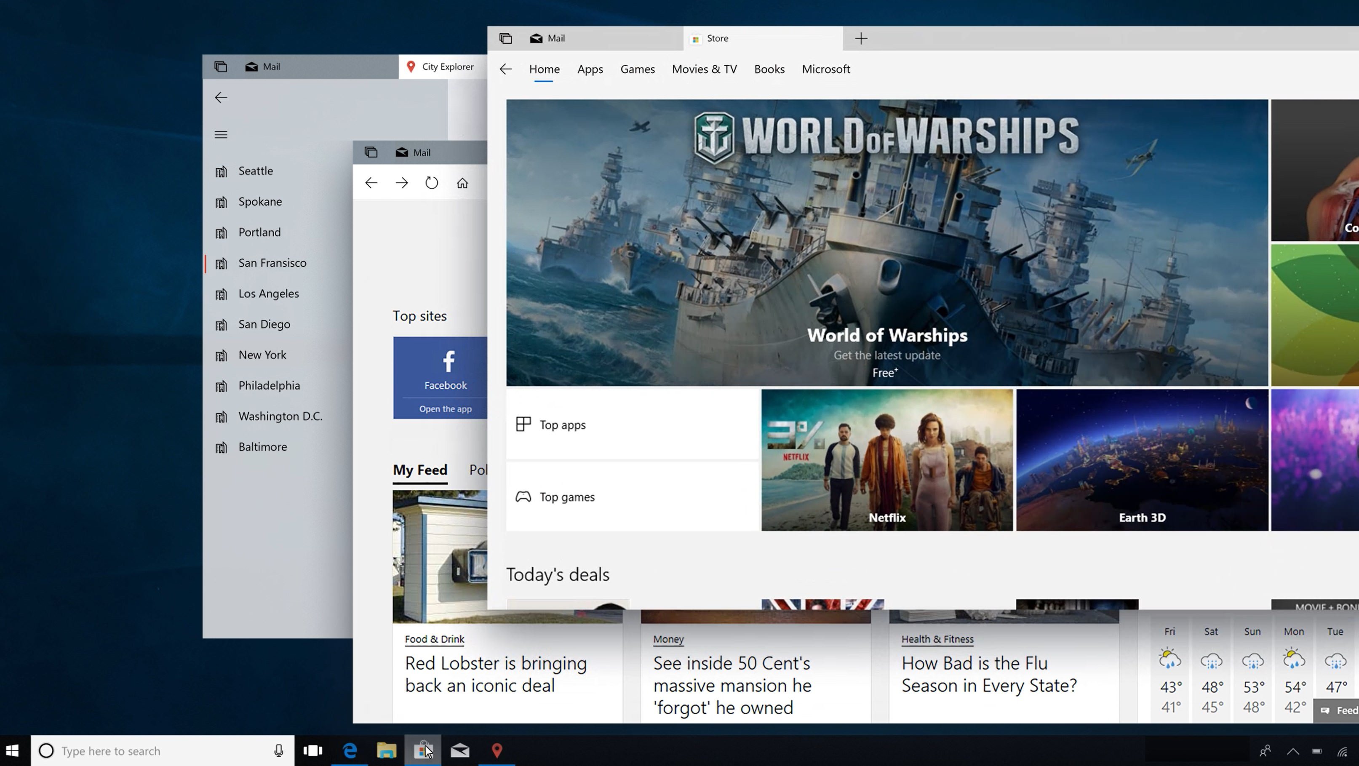The width and height of the screenshot is (1359, 766).
Task: Click the Today's Deals section link
Action: click(557, 573)
